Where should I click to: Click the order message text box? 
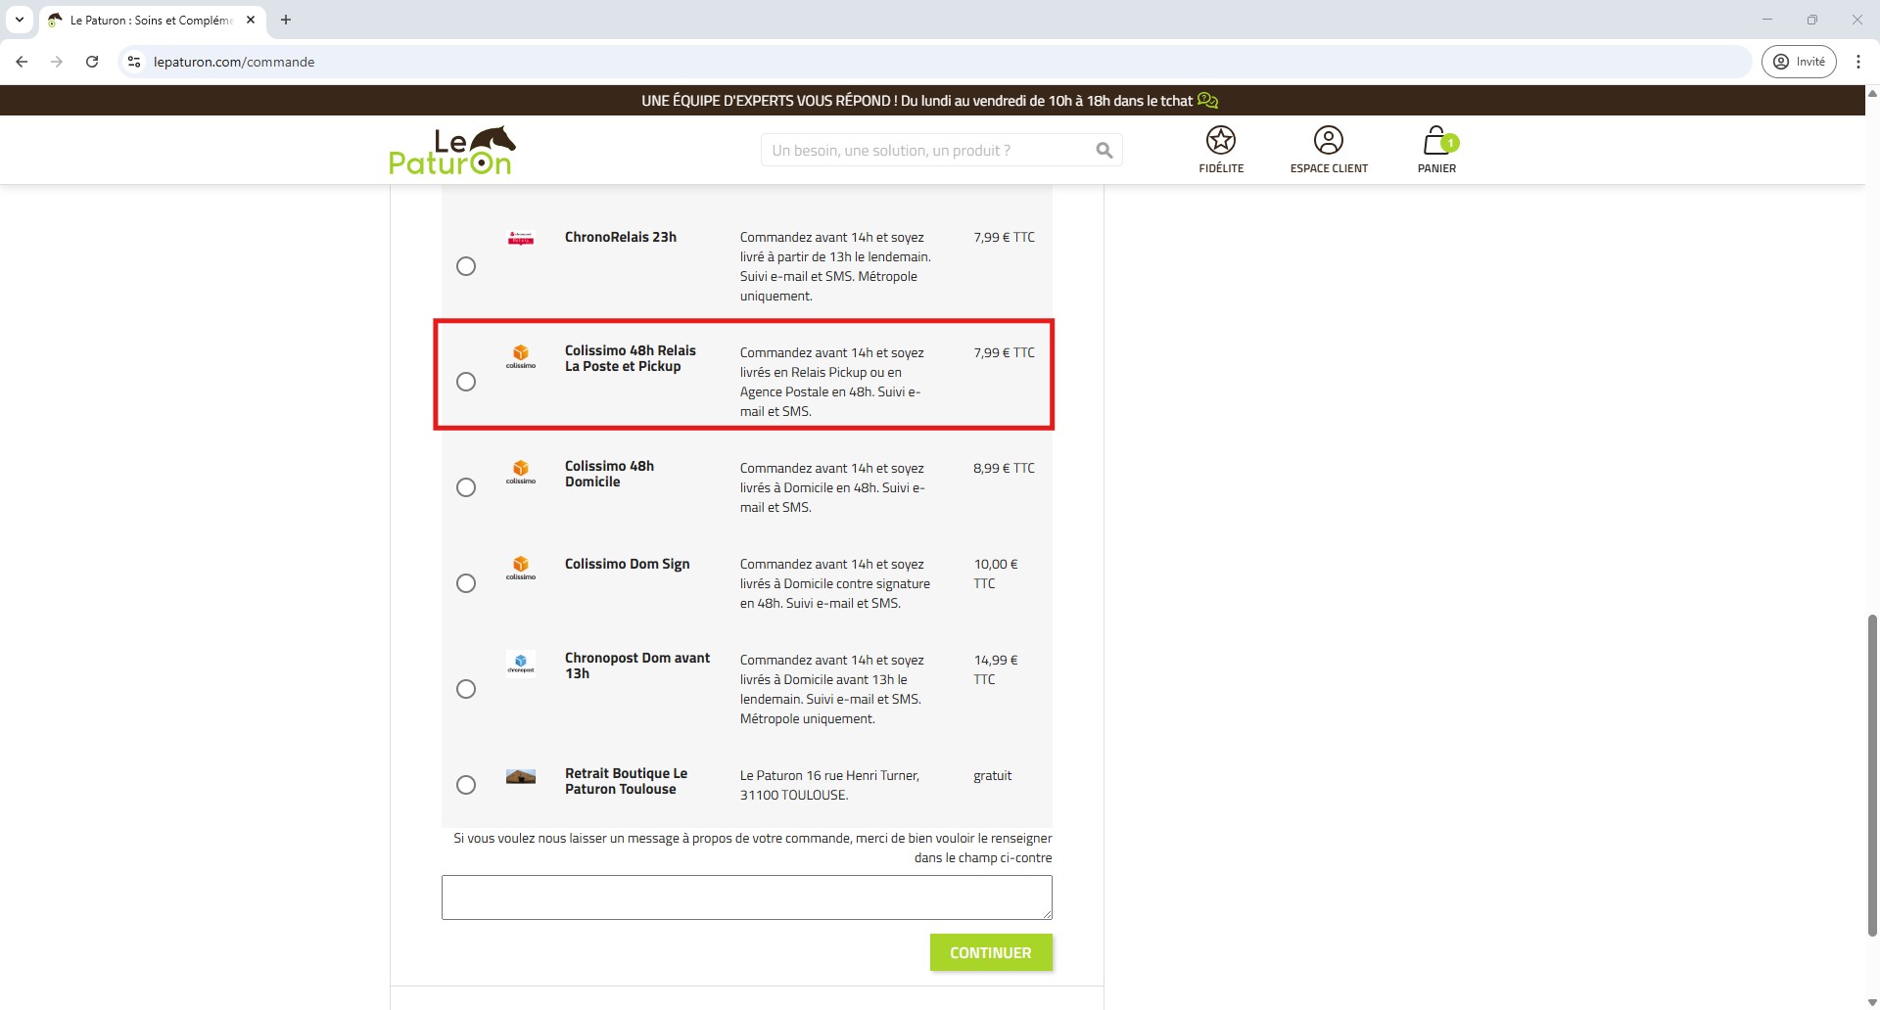pos(746,897)
